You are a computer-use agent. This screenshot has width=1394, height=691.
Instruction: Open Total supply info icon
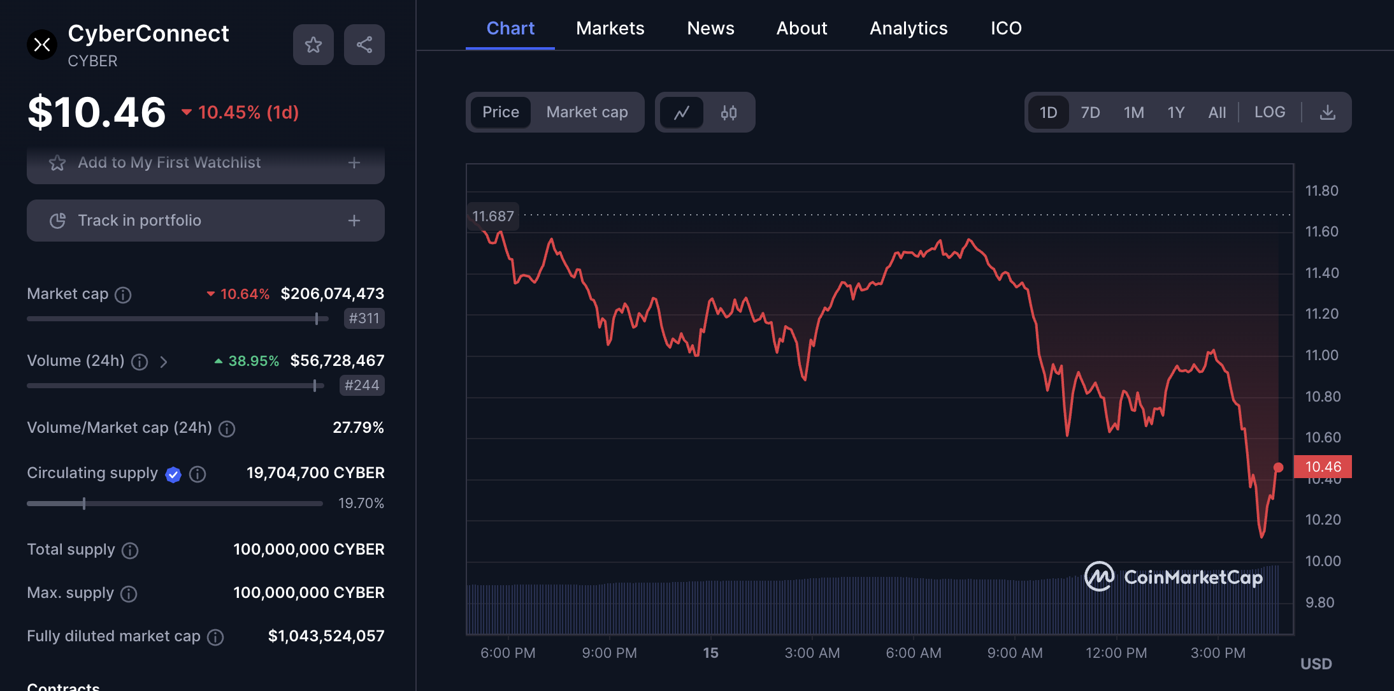(130, 551)
